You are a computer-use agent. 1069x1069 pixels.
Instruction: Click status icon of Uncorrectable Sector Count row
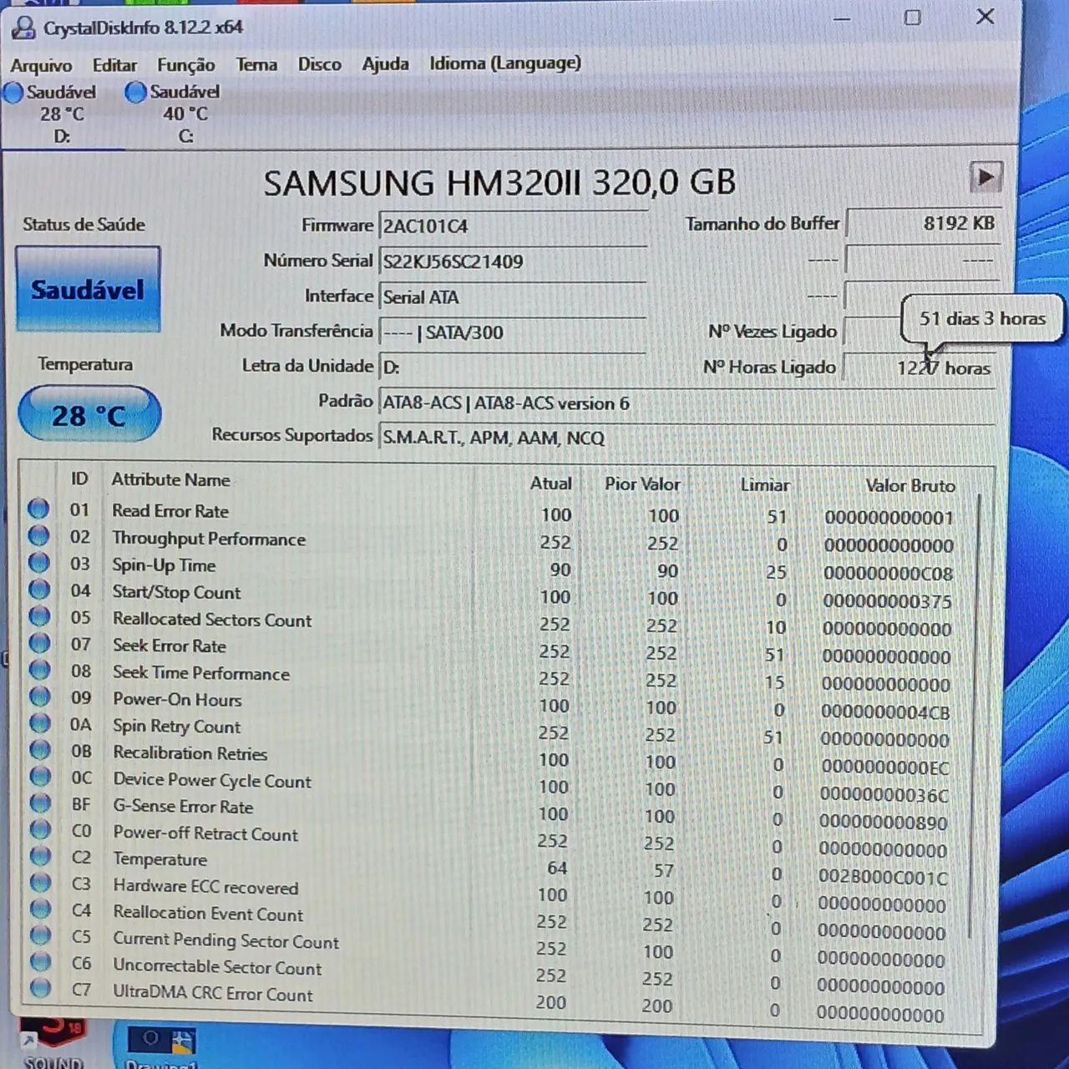(x=40, y=962)
